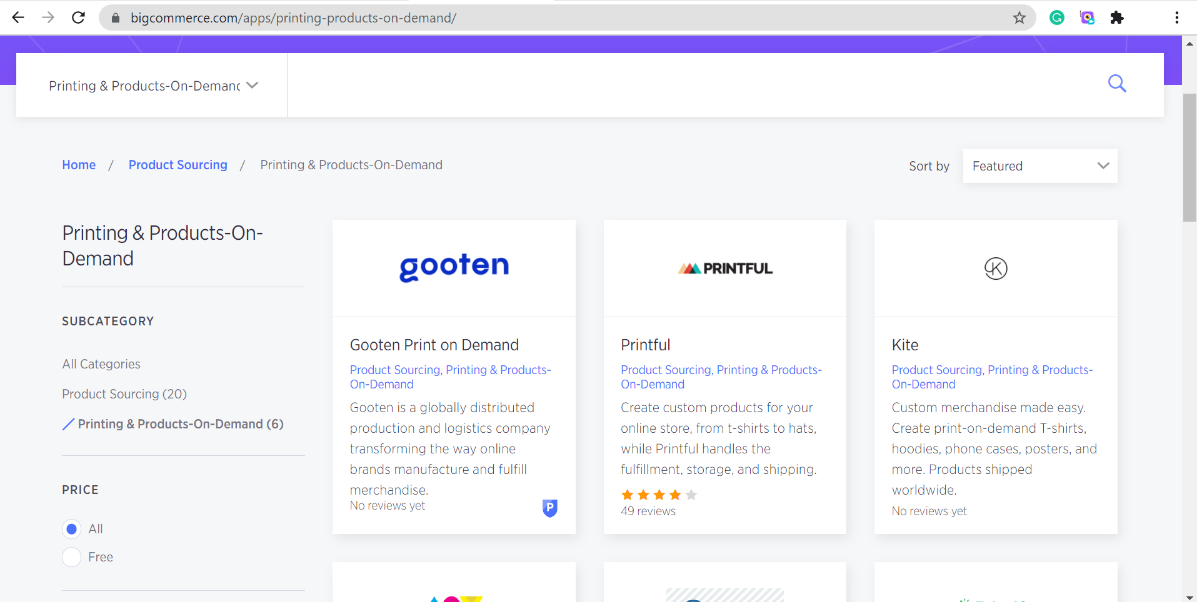Select Printing & Products-On-Demand (6) subcategory
The height and width of the screenshot is (602, 1197).
point(181,424)
